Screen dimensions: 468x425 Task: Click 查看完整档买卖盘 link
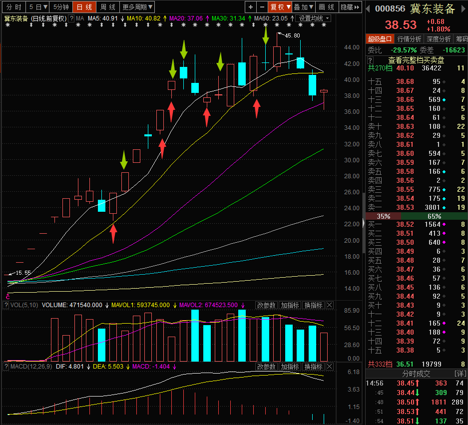coord(416,60)
